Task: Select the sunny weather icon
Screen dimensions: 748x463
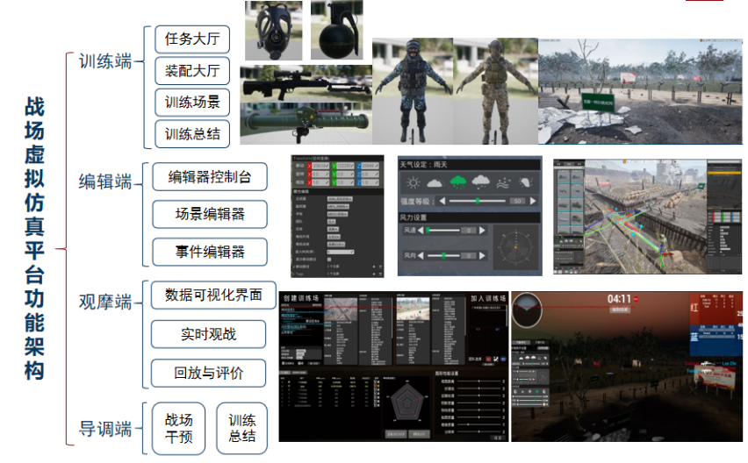Action: pyautogui.click(x=411, y=182)
